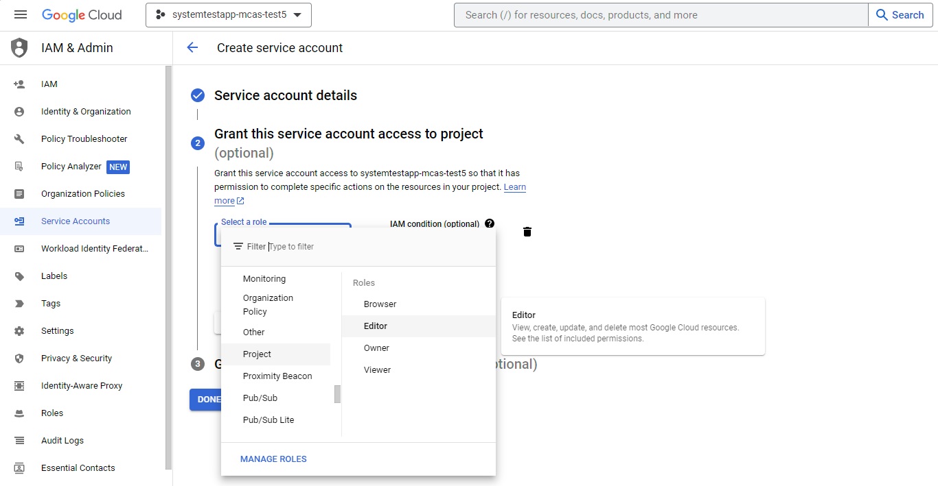The width and height of the screenshot is (938, 486).
Task: Click the Organization Policies icon
Action: (19, 194)
